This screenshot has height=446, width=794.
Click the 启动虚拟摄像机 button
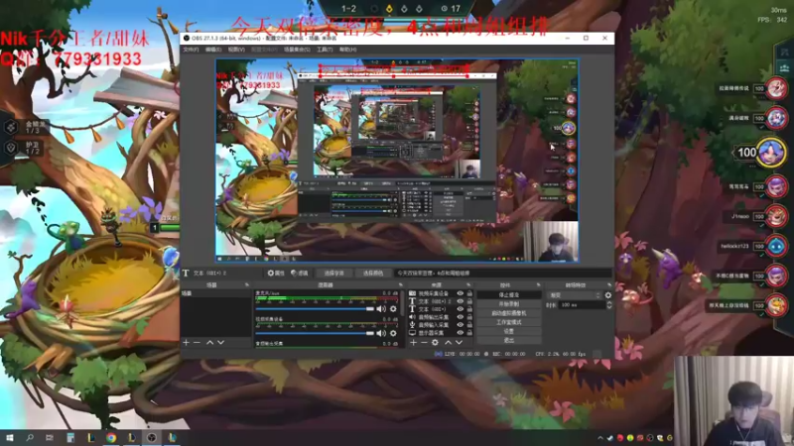tap(509, 313)
